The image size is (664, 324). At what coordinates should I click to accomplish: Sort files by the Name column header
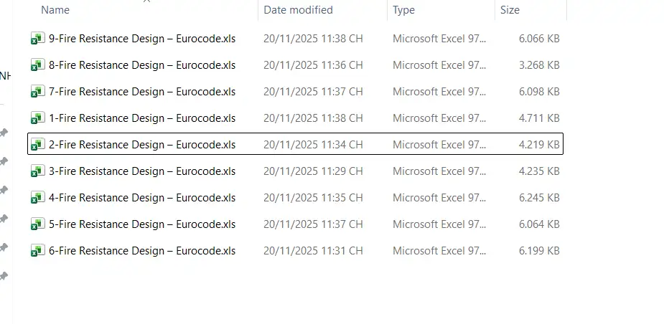click(x=55, y=10)
